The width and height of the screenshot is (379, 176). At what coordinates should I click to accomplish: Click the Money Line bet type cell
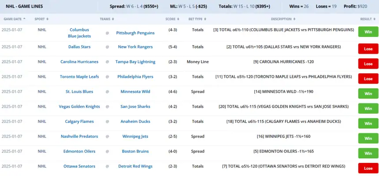(x=198, y=62)
